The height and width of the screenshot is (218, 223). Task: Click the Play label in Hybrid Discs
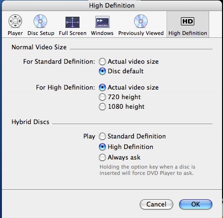[x=89, y=137]
